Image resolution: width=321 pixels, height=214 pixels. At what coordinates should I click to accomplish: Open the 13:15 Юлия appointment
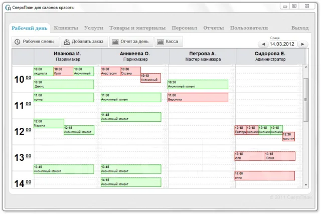click(x=280, y=156)
